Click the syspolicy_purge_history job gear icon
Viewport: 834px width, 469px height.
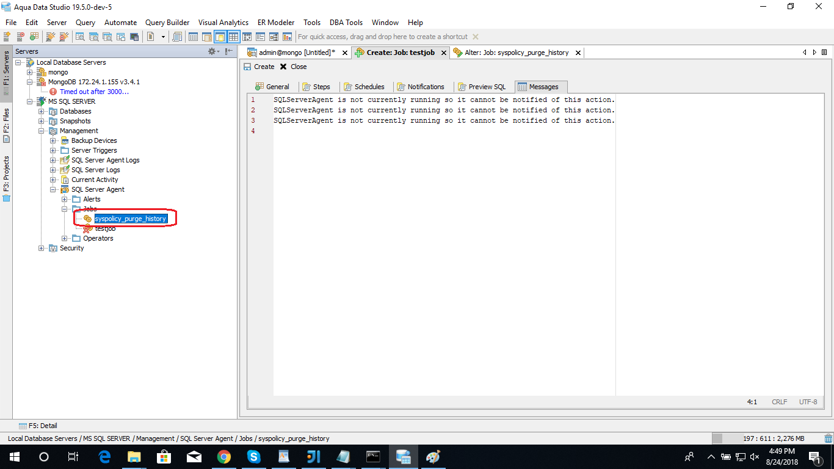[88, 219]
